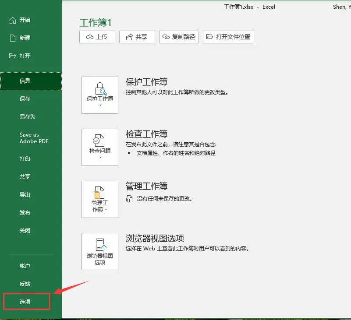The width and height of the screenshot is (351, 320).
Task: Click the 上传 cloud upload button
Action: tap(97, 37)
